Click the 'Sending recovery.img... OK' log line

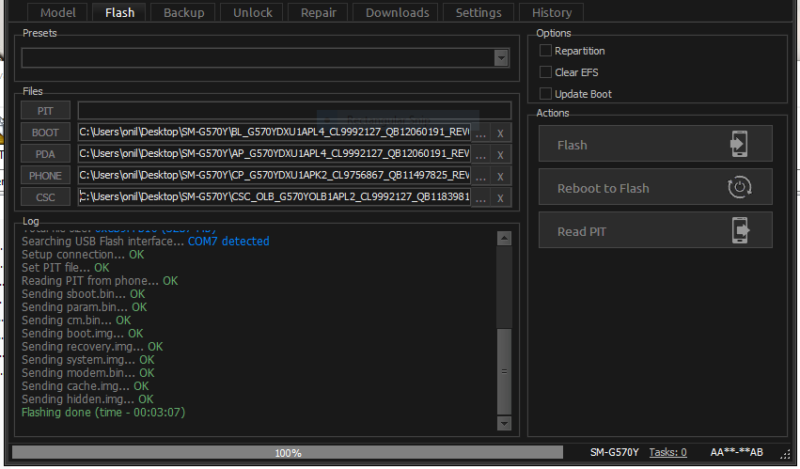pyautogui.click(x=92, y=347)
